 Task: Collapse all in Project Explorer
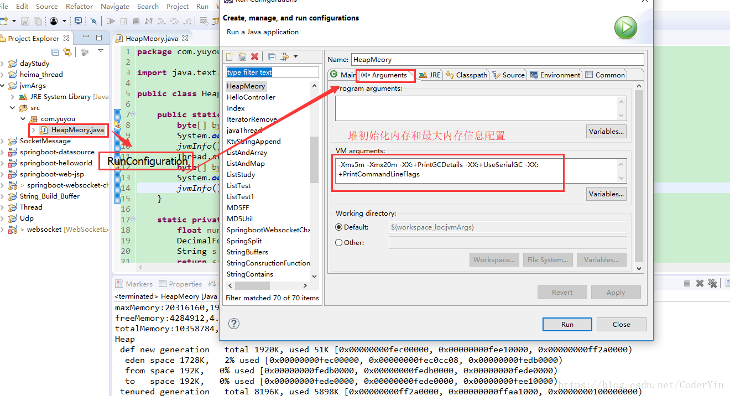point(55,52)
